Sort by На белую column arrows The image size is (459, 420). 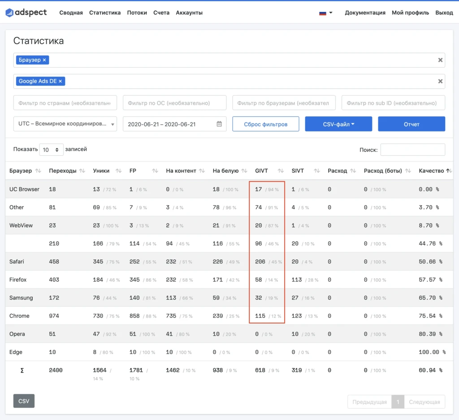point(244,171)
